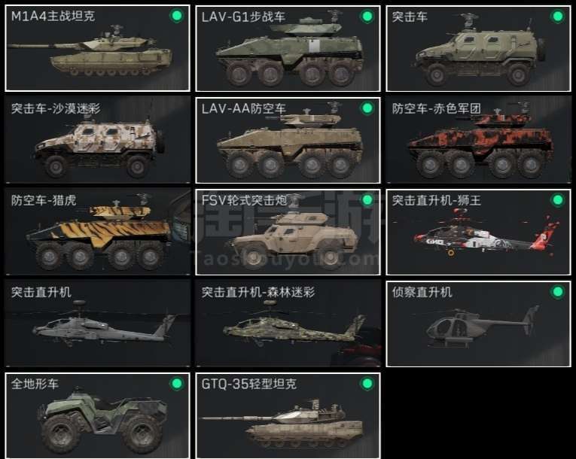Pick the 防空车-猎虎 tiger skin card

(97, 232)
